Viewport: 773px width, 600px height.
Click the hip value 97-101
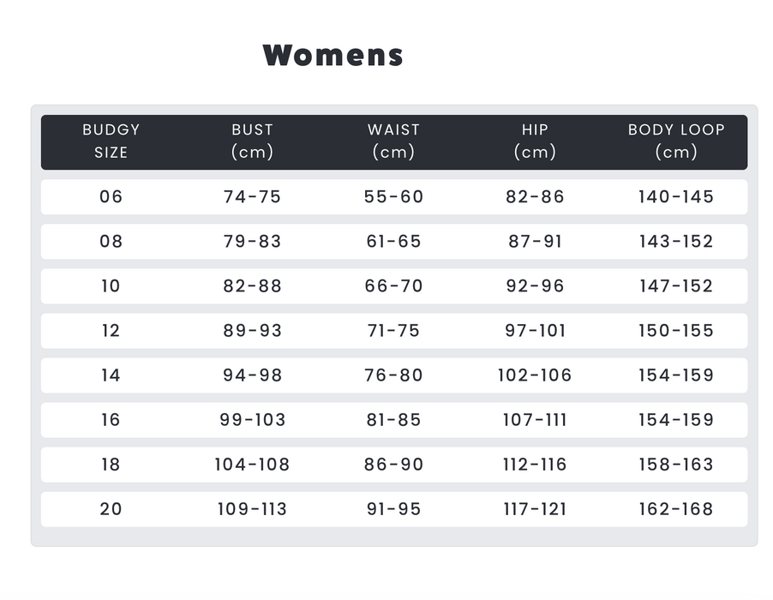(x=535, y=331)
